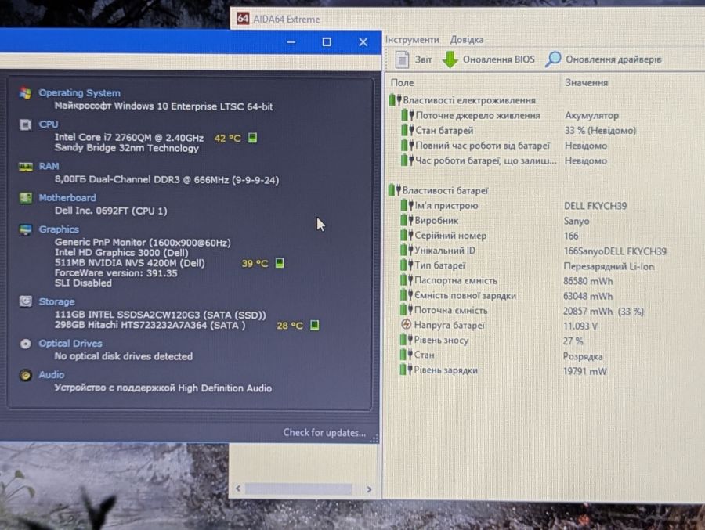Open the Інструменти menu in AIDA64
The width and height of the screenshot is (705, 530).
coord(412,40)
